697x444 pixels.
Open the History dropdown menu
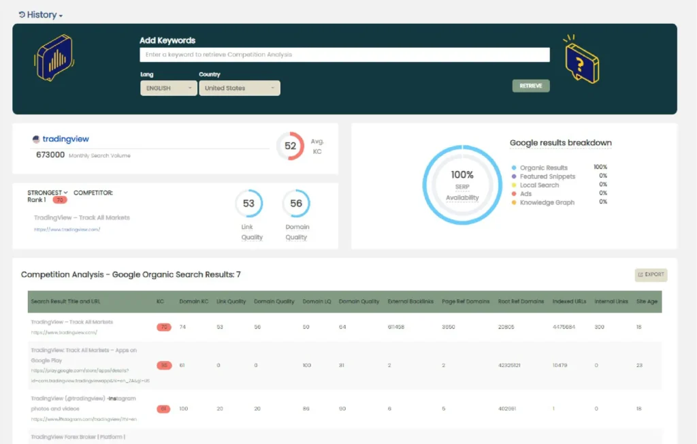point(40,15)
